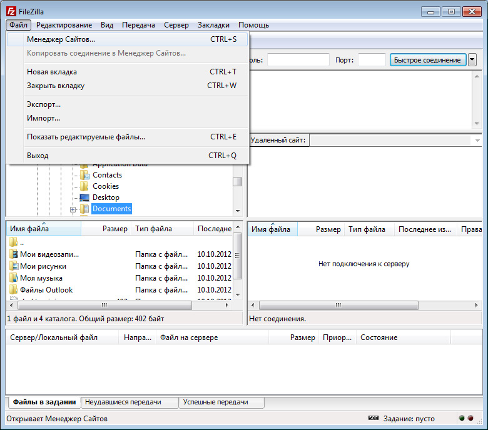Click the green activity LED in status bar
The width and height of the screenshot is (488, 430).
462,419
